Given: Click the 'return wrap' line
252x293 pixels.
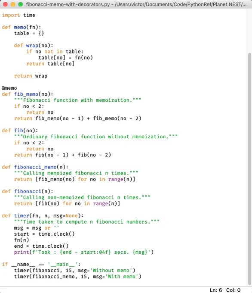Looking at the screenshot, I should click(x=31, y=76).
